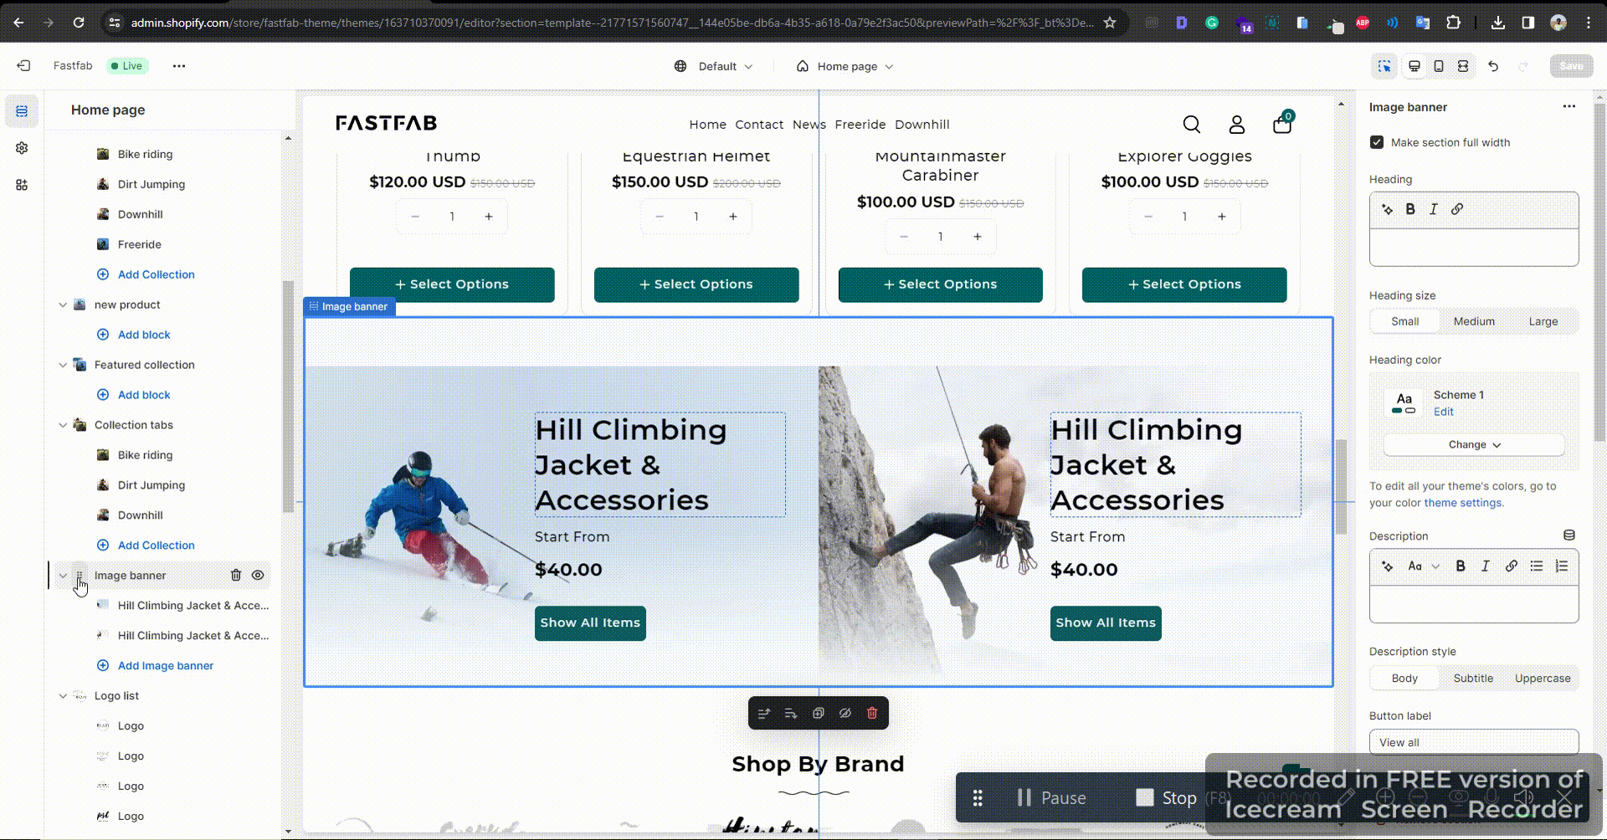This screenshot has height=840, width=1607.
Task: Collapse the Featured collection section
Action: [63, 365]
